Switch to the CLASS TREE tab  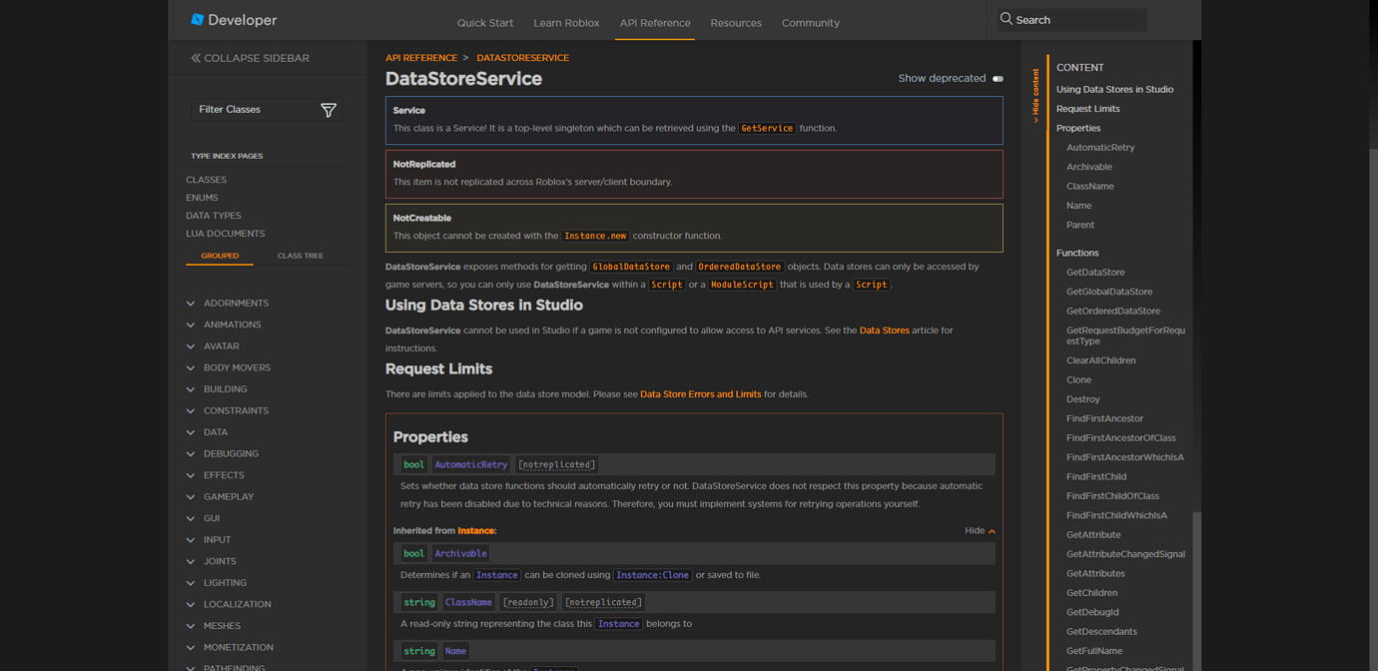click(300, 256)
